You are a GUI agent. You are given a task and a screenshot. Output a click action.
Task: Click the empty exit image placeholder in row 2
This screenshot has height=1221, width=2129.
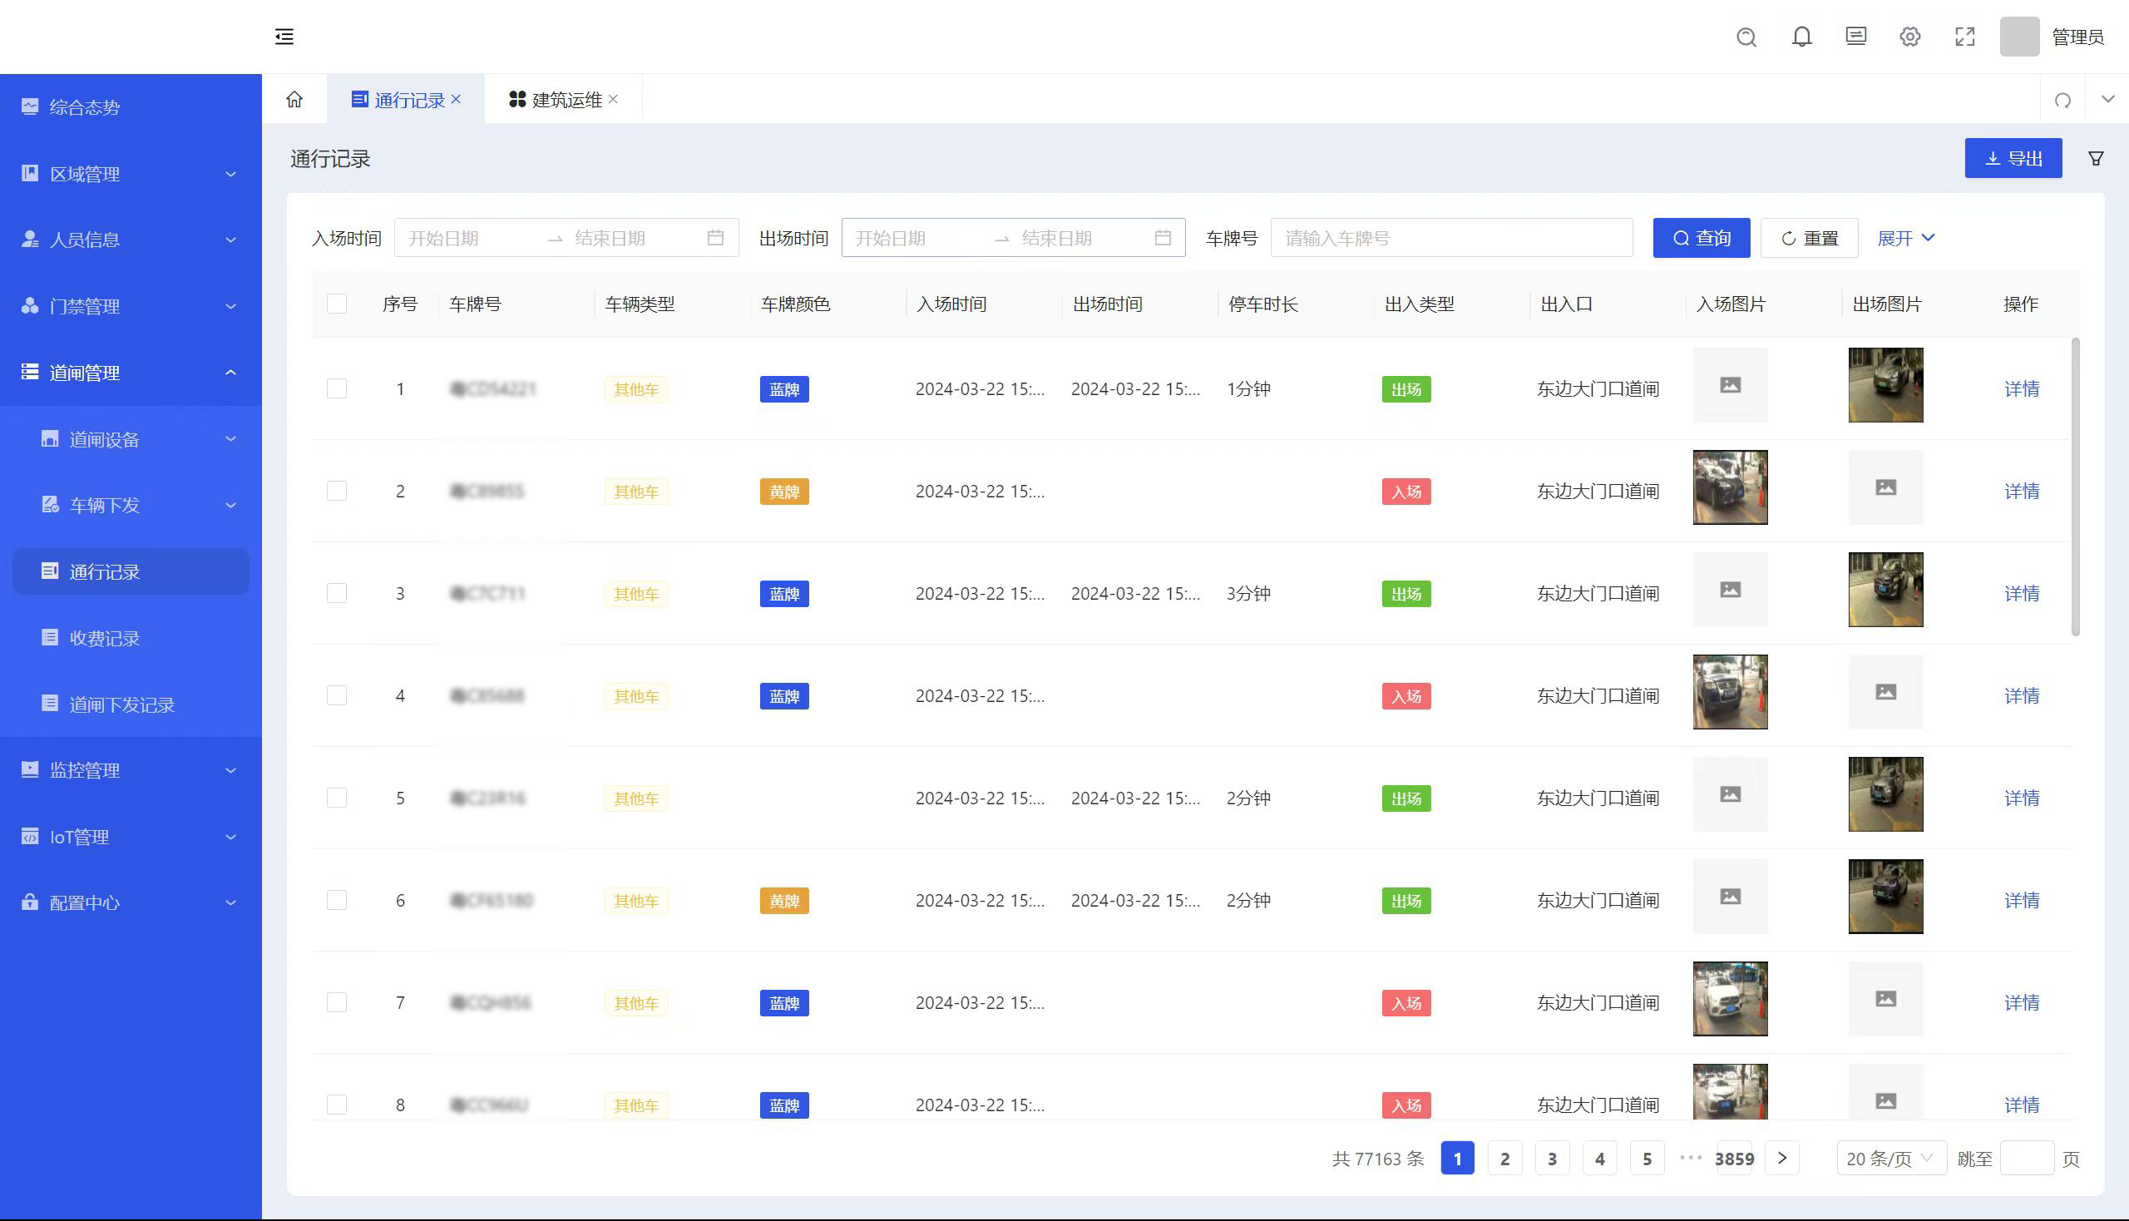coord(1886,487)
